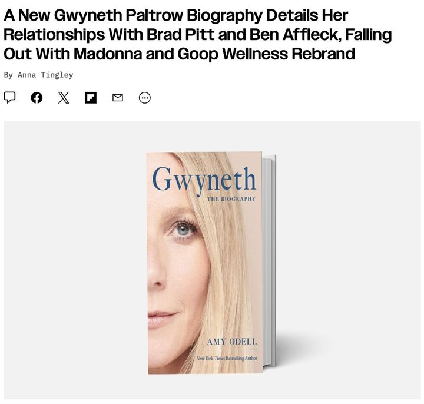Click the Gwyneth Paltrow biography headline
This screenshot has height=404, width=424.
coord(198,35)
